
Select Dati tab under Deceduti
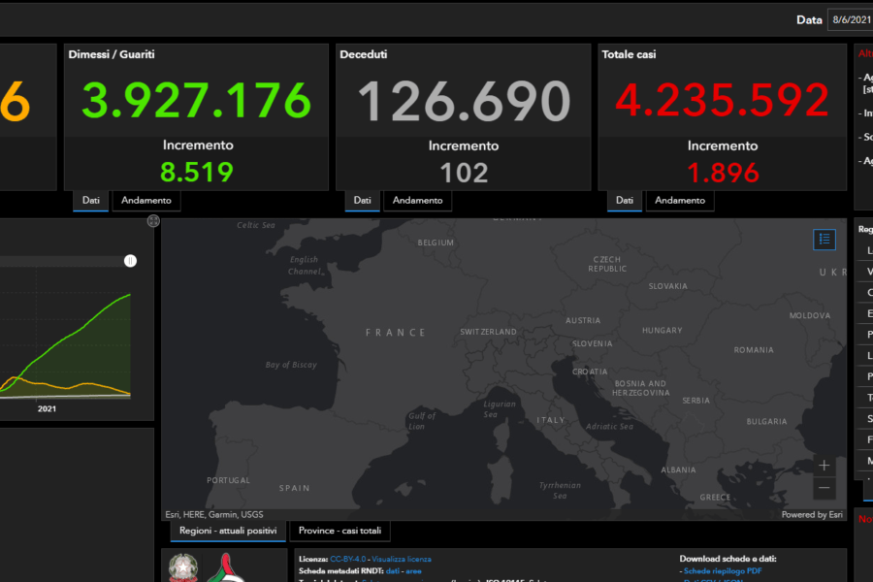[x=362, y=201]
